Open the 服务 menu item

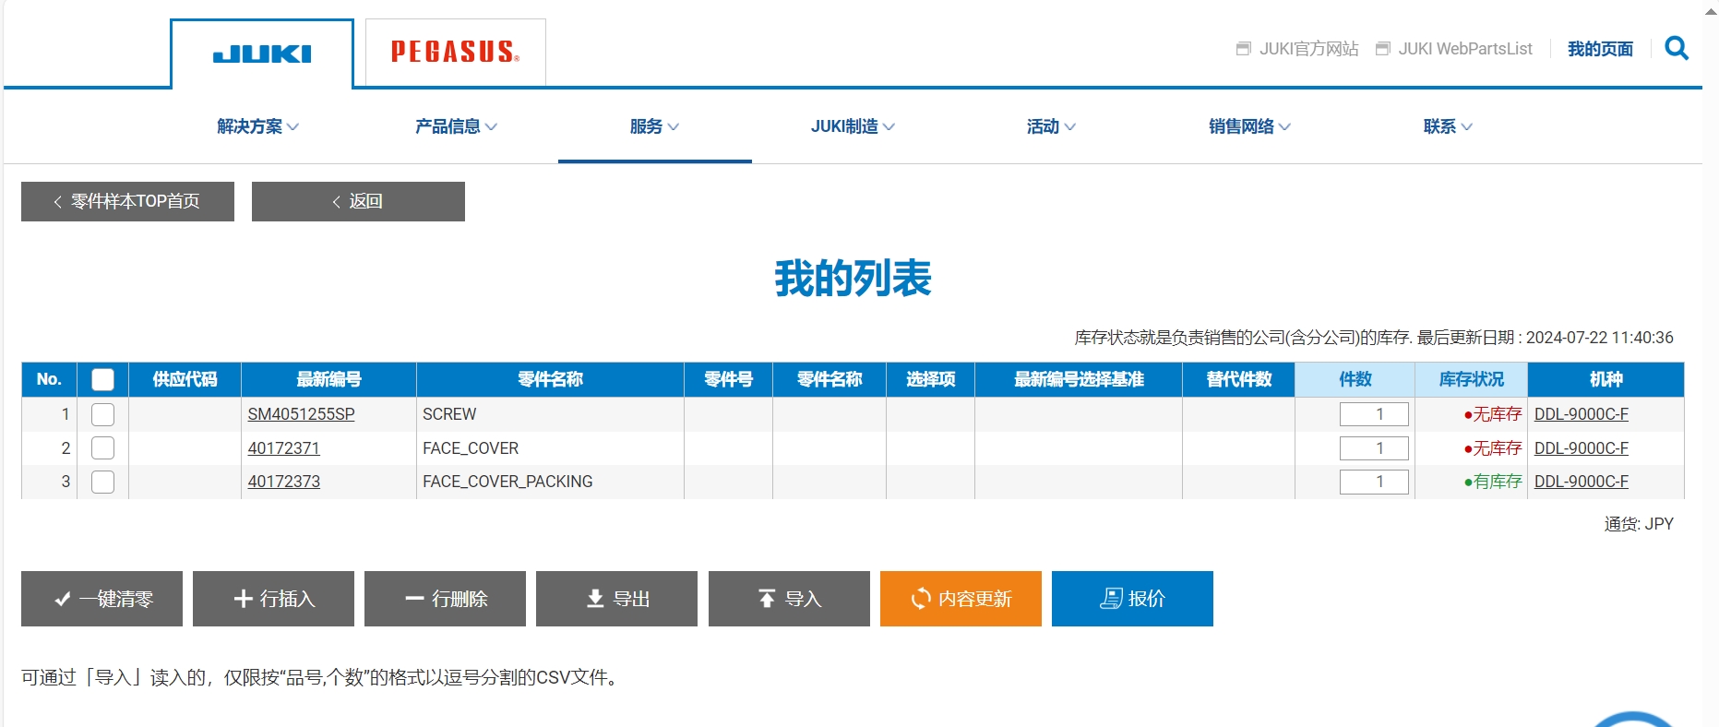pyautogui.click(x=654, y=126)
